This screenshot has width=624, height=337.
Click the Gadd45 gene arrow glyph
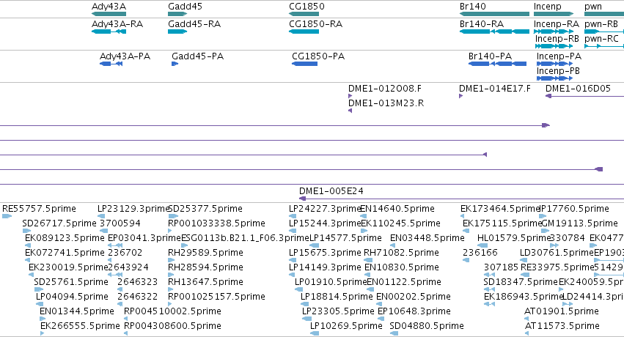pos(177,14)
